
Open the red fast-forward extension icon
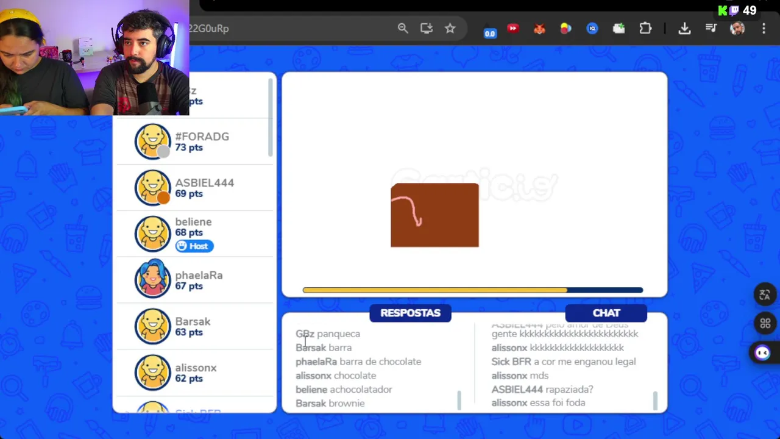click(513, 28)
